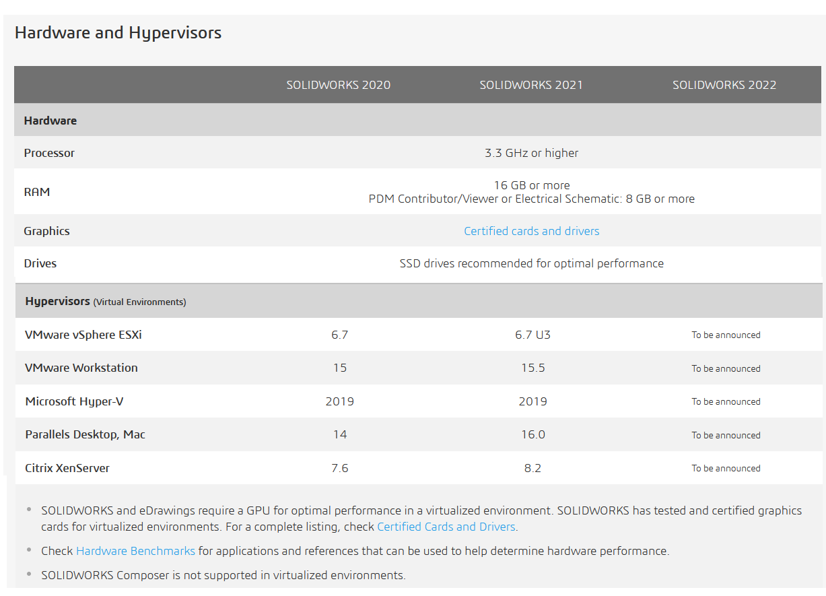This screenshot has width=826, height=596.
Task: Click the 3.3 GHz or higher processor value
Action: pos(531,153)
